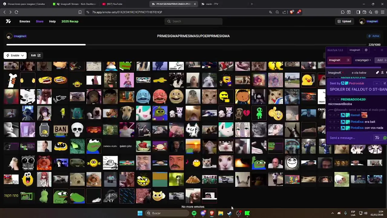Viewport: 387px width, 218px height.
Task: Open Spotify from the taskbar
Action: click(x=194, y=213)
